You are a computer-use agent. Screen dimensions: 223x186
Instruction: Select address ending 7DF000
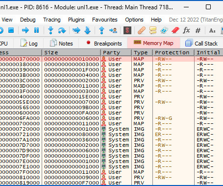click(20, 156)
